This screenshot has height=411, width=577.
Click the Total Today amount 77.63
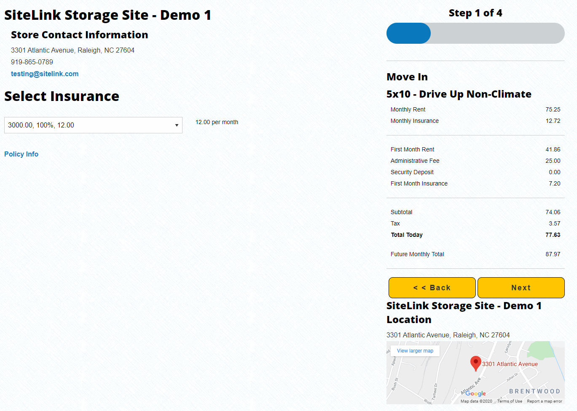(x=553, y=235)
